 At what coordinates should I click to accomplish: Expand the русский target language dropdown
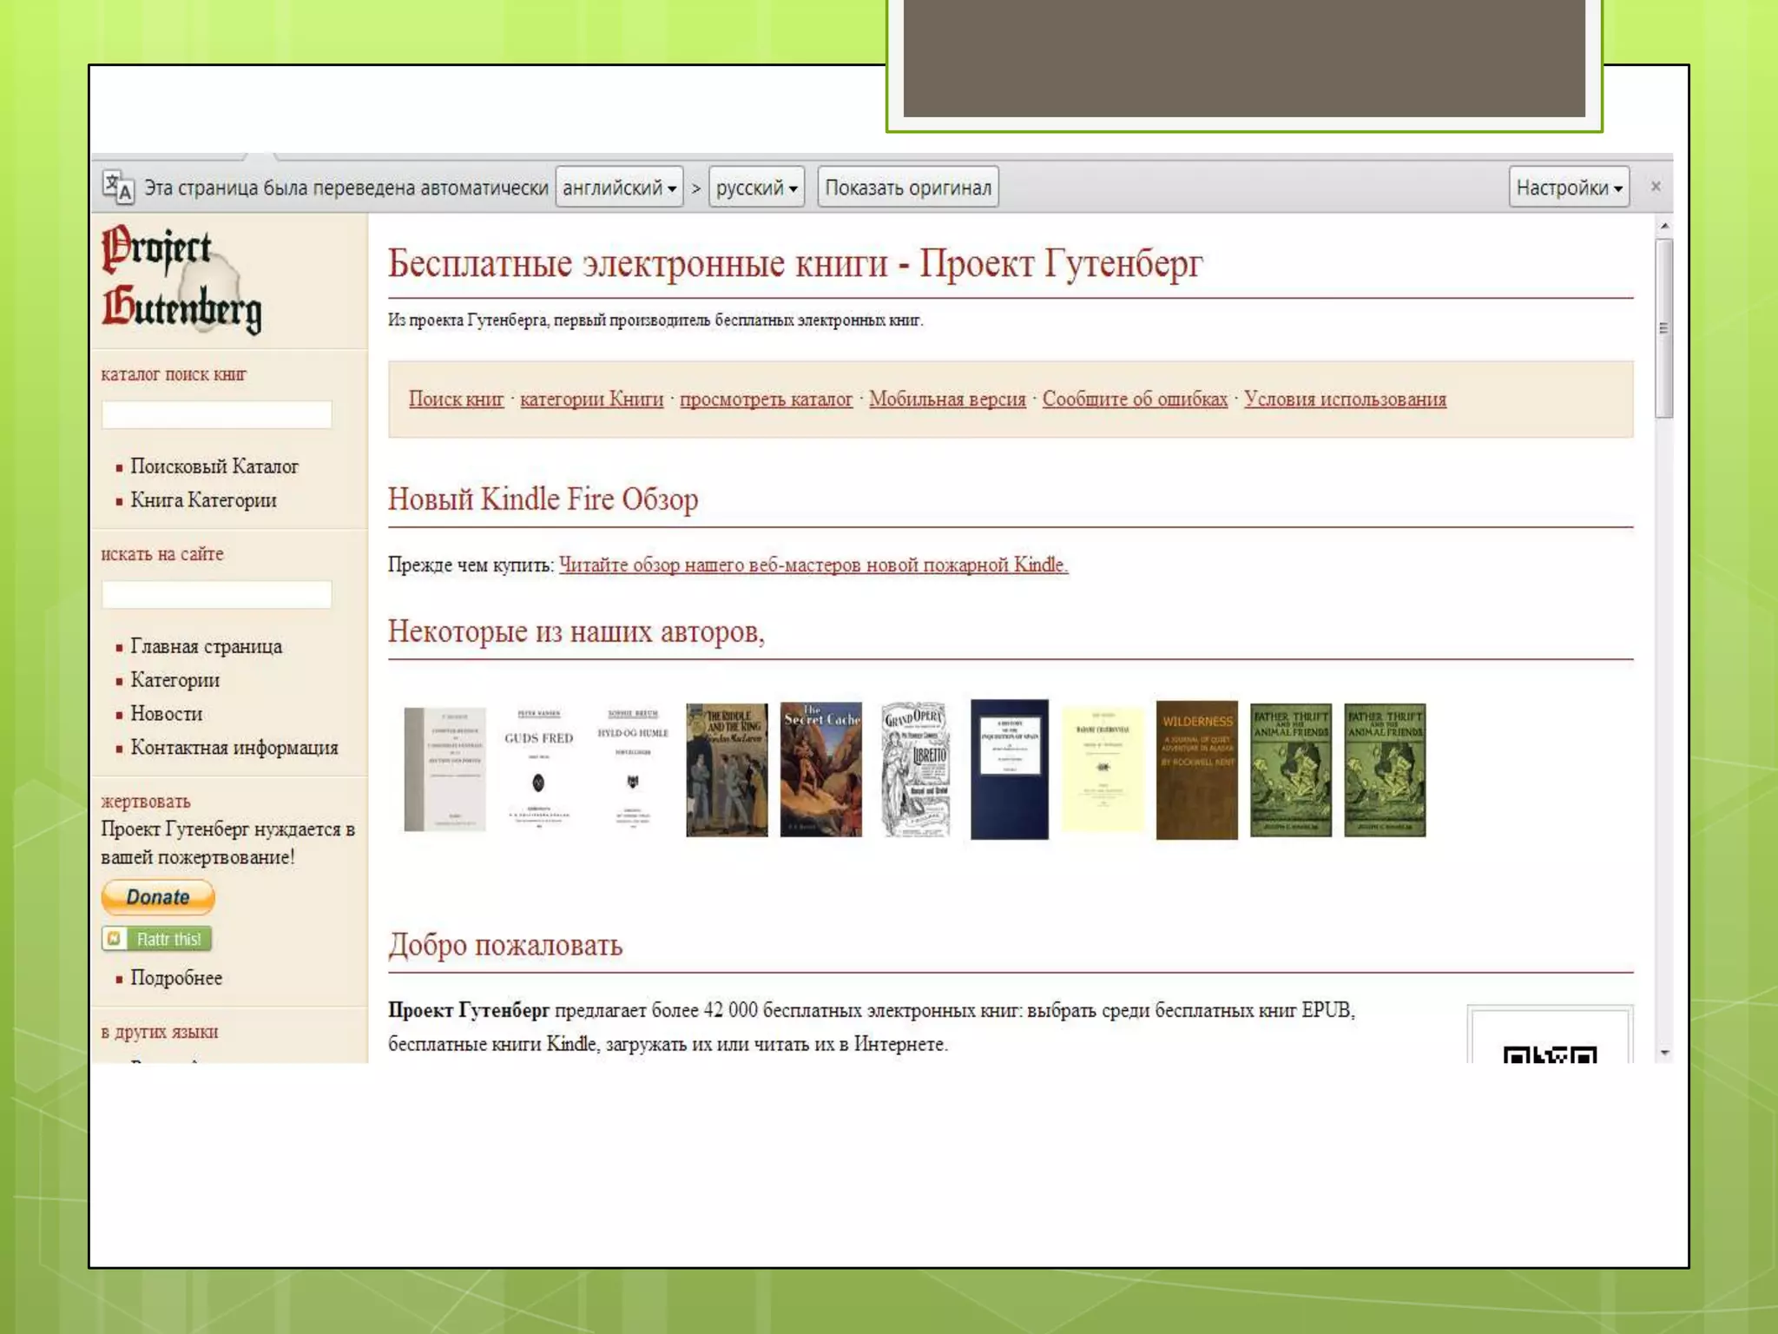click(x=756, y=188)
